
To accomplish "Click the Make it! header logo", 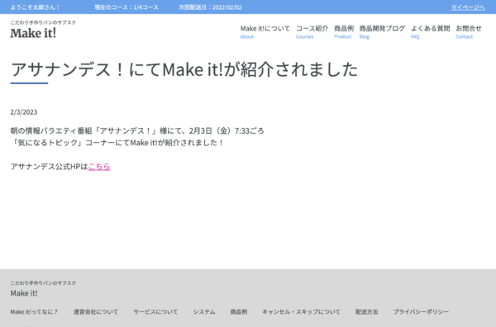I will tap(33, 33).
